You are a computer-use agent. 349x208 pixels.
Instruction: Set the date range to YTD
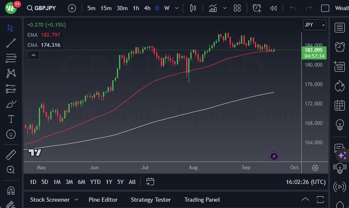click(x=95, y=182)
